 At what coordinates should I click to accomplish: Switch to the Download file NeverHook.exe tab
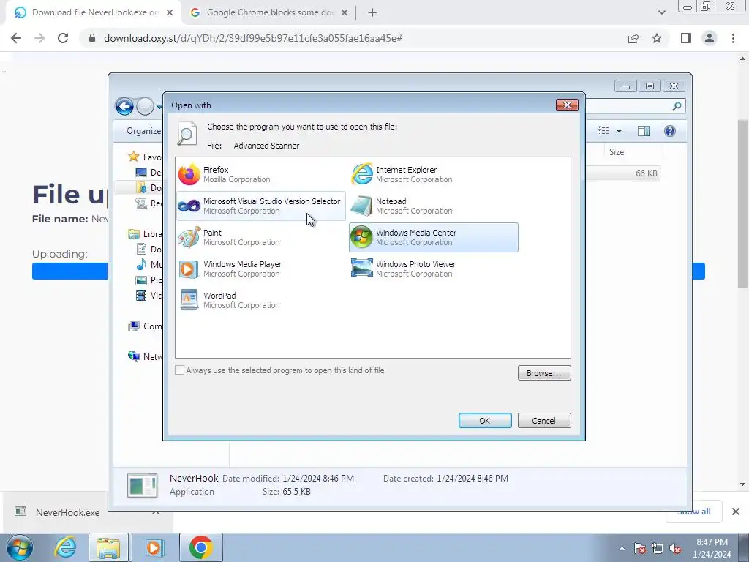[x=94, y=12]
